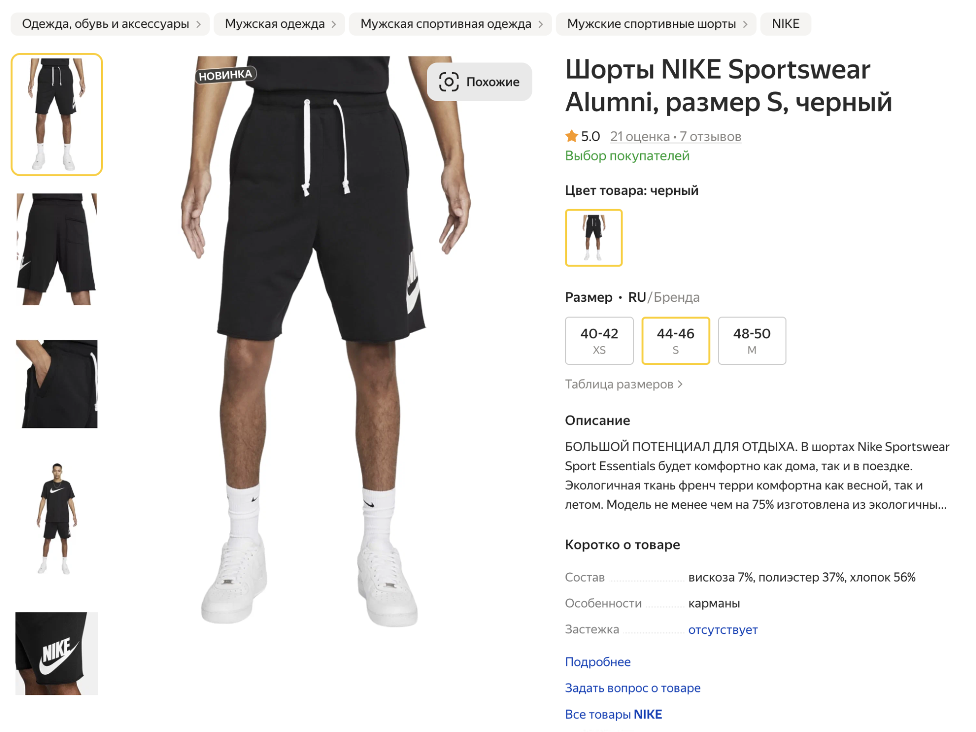
Task: Choose size 48-50 M
Action: tap(751, 340)
